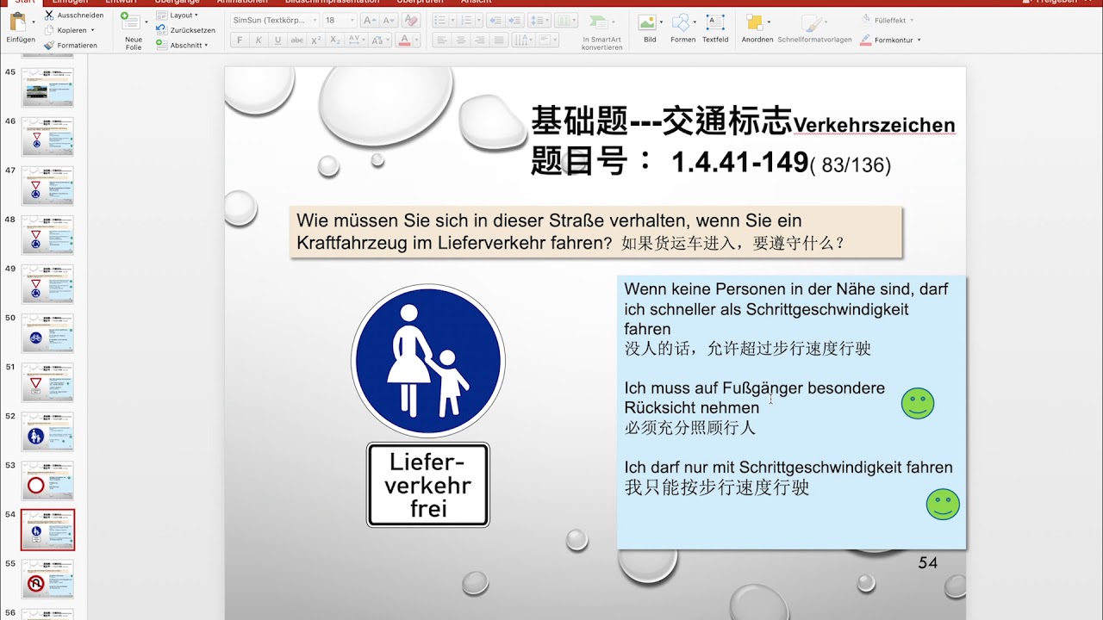1103x620 pixels.
Task: Toggle strikethrough formatting
Action: coord(297,40)
